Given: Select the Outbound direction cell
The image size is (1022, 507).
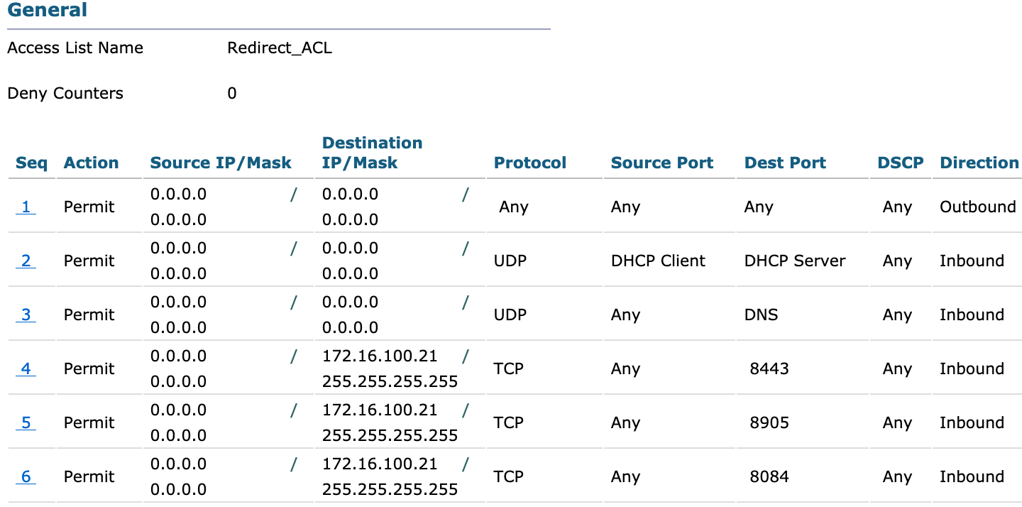Looking at the screenshot, I should tap(977, 207).
